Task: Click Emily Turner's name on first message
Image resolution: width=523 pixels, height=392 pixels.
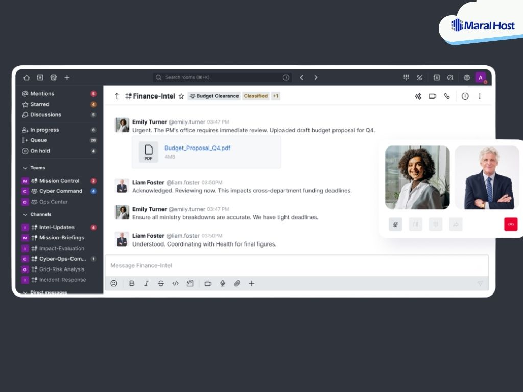Action: (150, 122)
